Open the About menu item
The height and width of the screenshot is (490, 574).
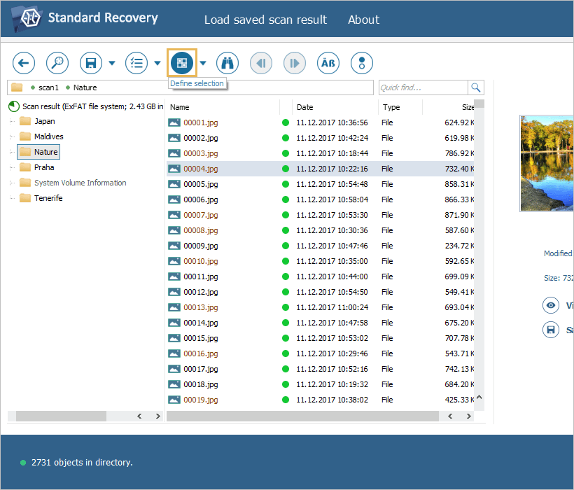363,20
